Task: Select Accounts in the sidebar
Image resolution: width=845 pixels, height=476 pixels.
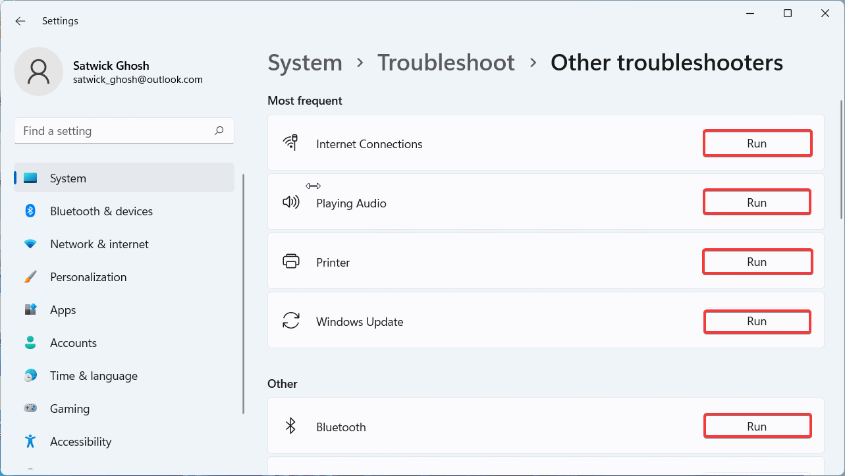Action: 124,343
